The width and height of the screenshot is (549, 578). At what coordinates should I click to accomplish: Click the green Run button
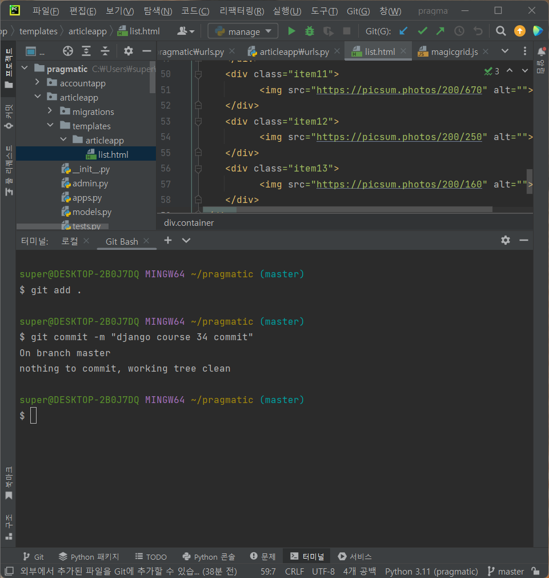coord(292,31)
